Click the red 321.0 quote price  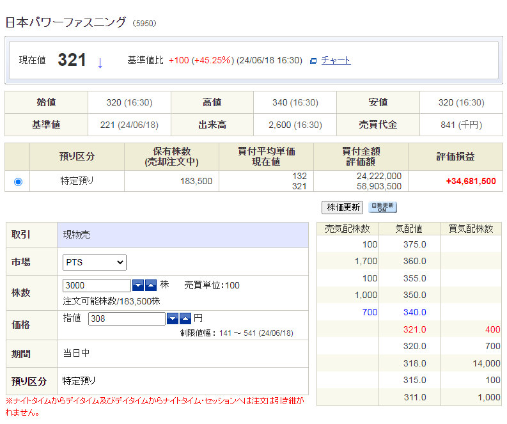tap(414, 329)
